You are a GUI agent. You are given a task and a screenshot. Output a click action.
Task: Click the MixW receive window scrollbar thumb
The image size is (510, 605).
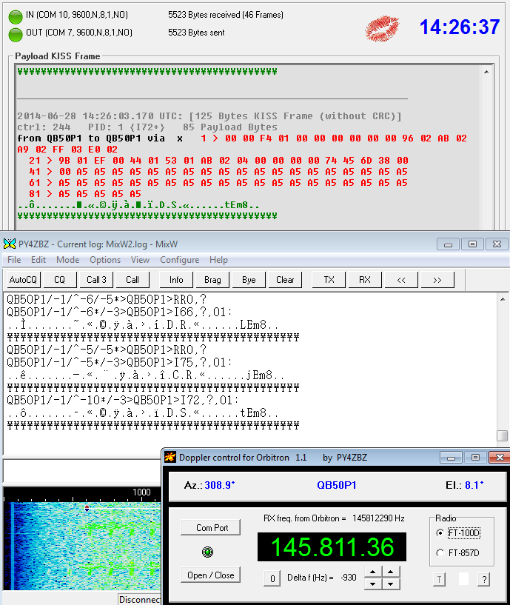(x=503, y=435)
